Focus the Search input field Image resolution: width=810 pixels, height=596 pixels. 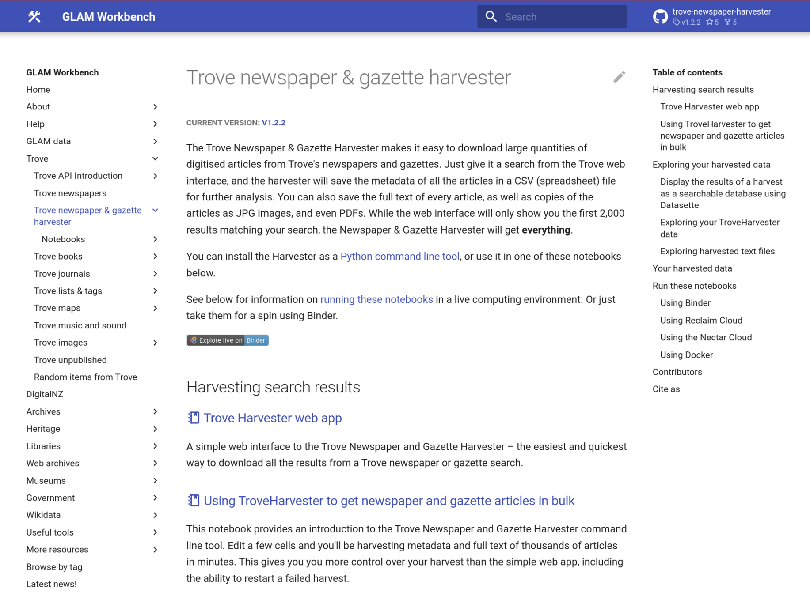point(552,17)
